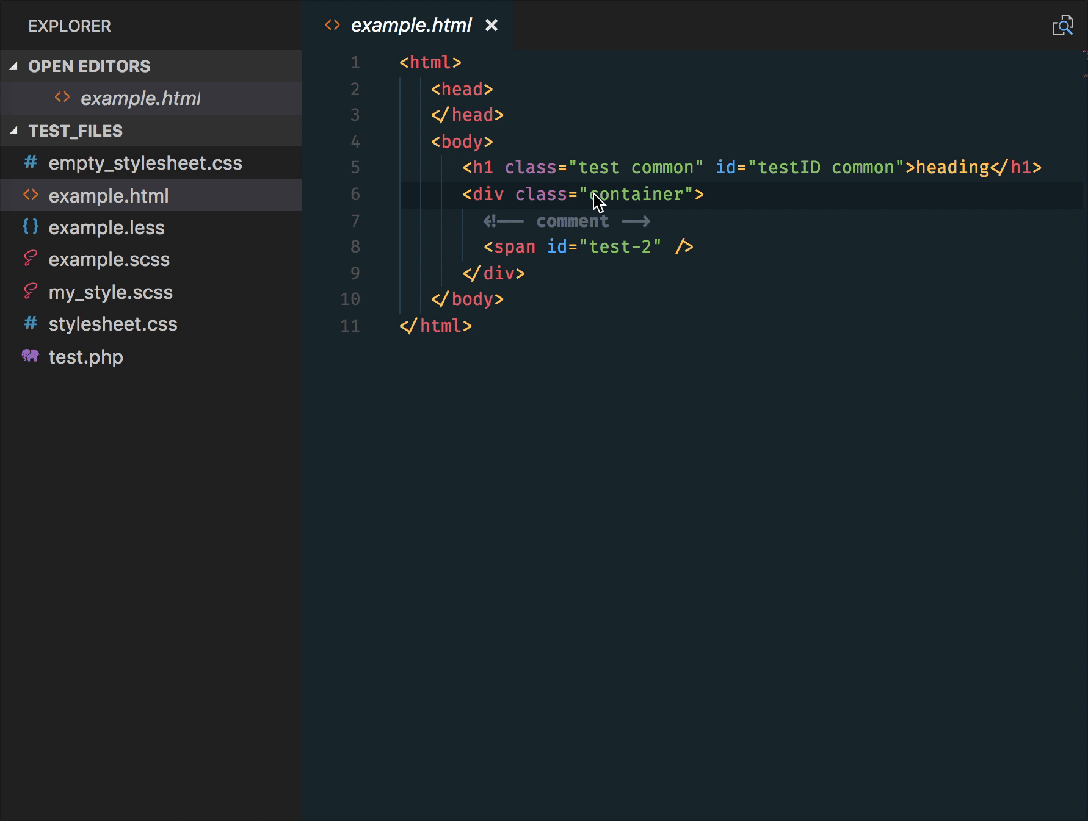Expand the Open Editors disclosure arrow
Image resolution: width=1088 pixels, height=821 pixels.
tap(13, 66)
